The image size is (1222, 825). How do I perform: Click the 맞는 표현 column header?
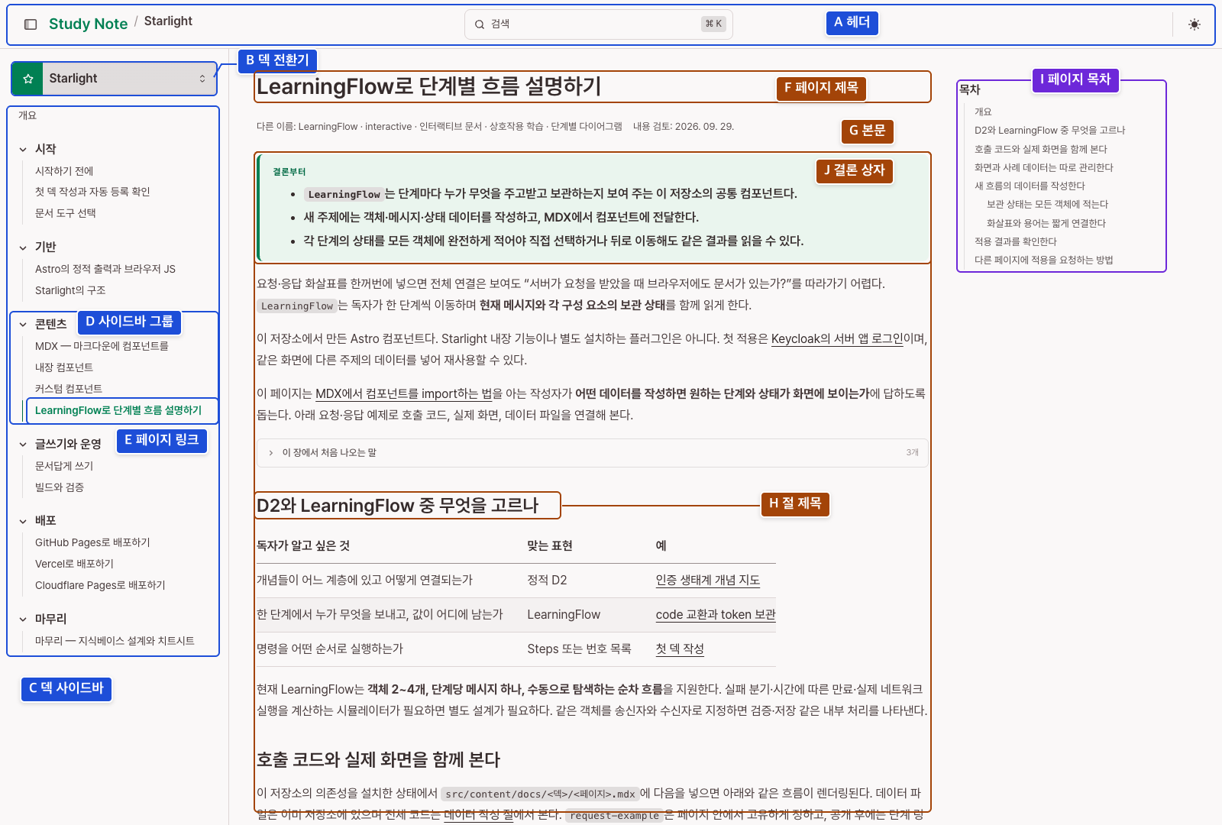(x=550, y=546)
